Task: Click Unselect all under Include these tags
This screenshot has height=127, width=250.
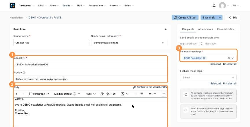Action: coord(230,64)
